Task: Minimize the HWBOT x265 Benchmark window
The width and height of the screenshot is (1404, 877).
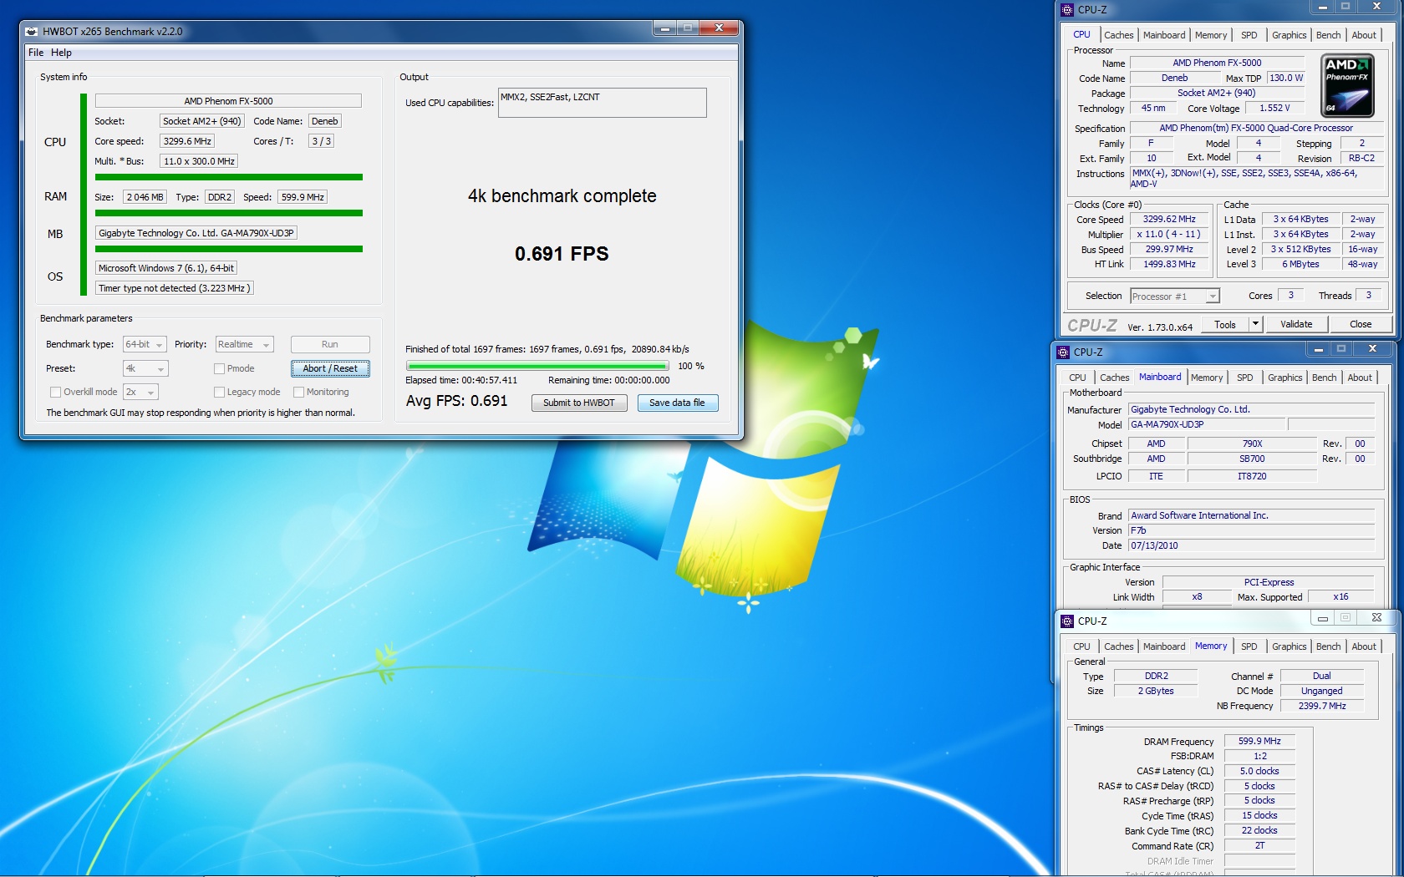Action: [x=665, y=28]
